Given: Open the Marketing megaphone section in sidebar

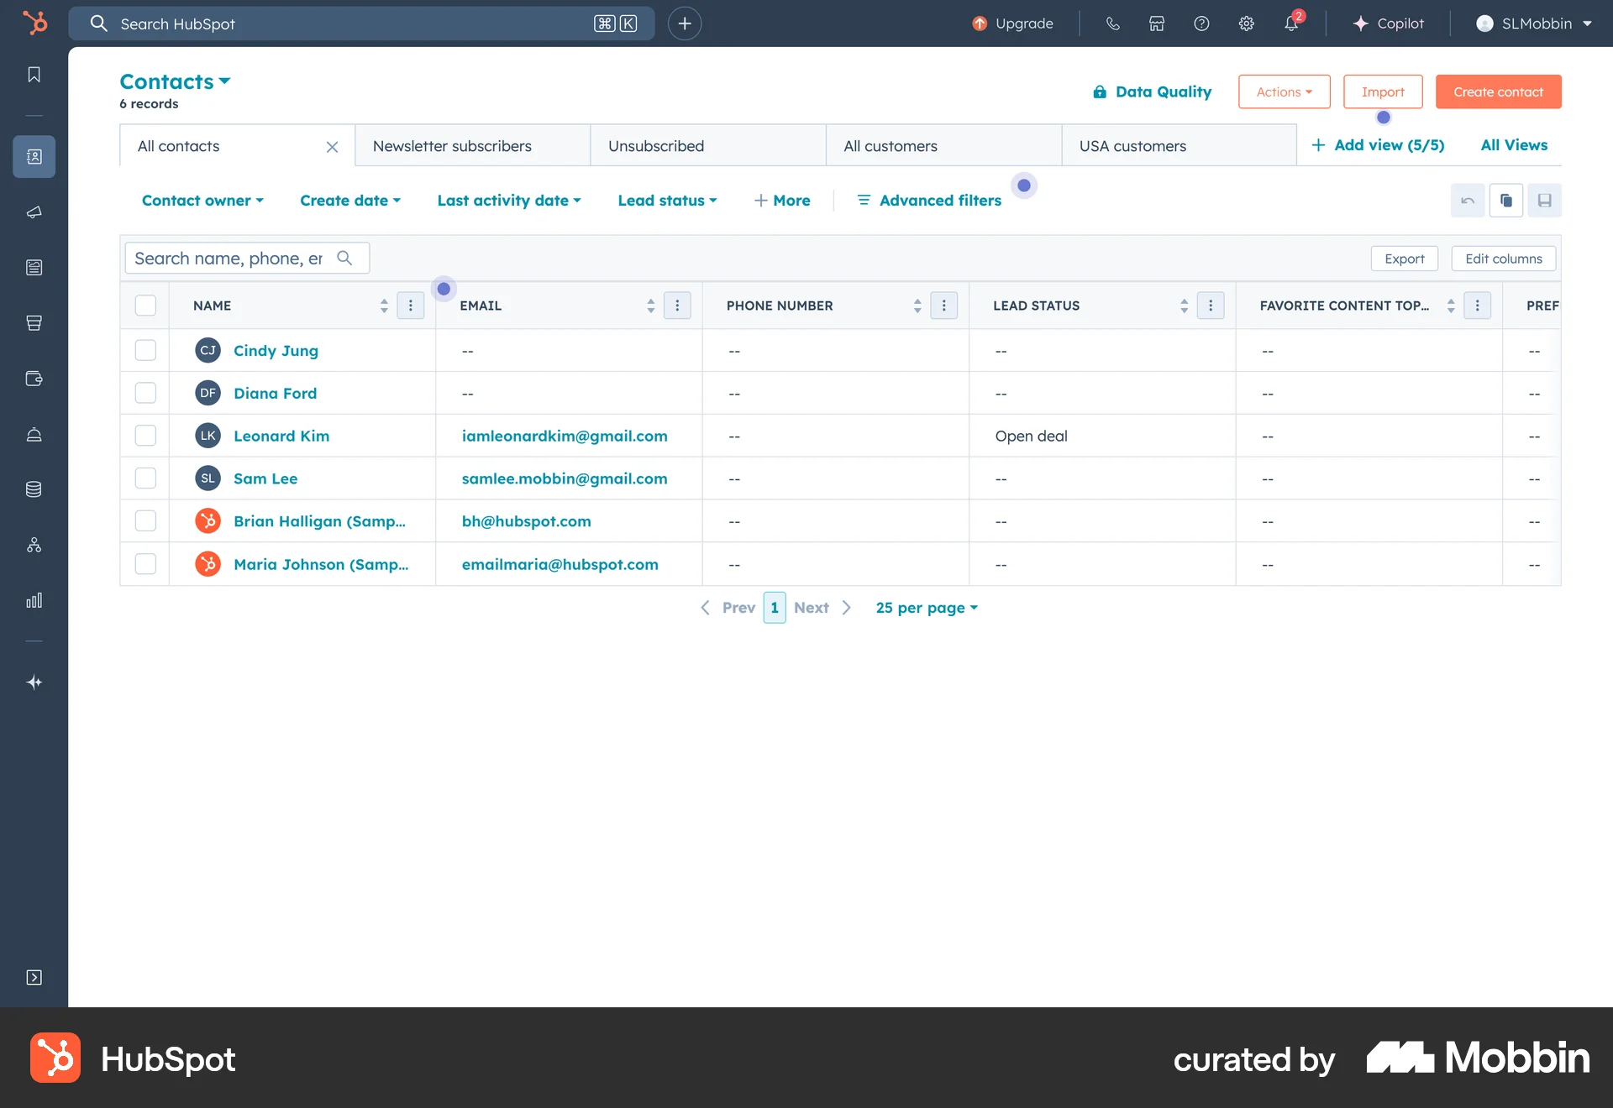Looking at the screenshot, I should (34, 212).
